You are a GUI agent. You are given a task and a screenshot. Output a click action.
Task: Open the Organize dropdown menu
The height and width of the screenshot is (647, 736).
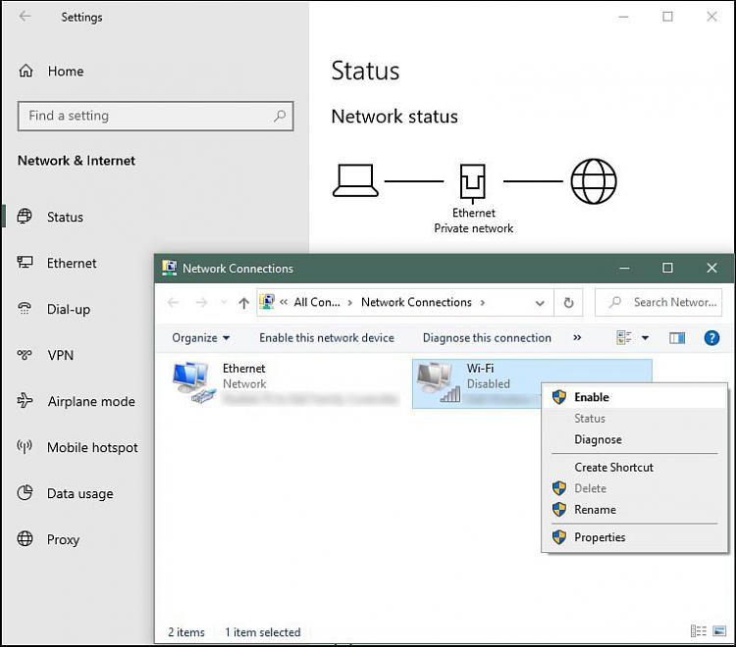[200, 337]
